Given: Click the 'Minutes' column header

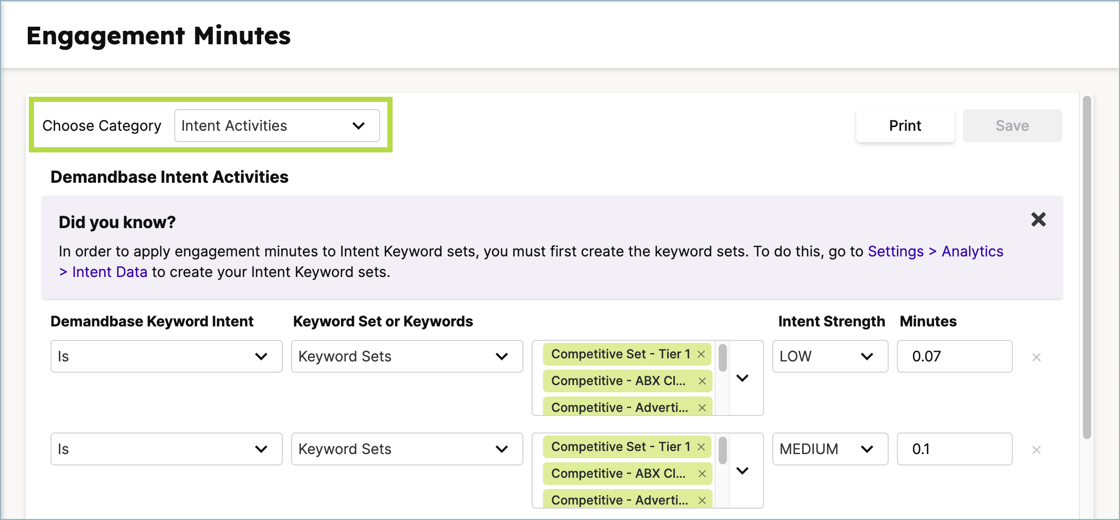Looking at the screenshot, I should (928, 321).
